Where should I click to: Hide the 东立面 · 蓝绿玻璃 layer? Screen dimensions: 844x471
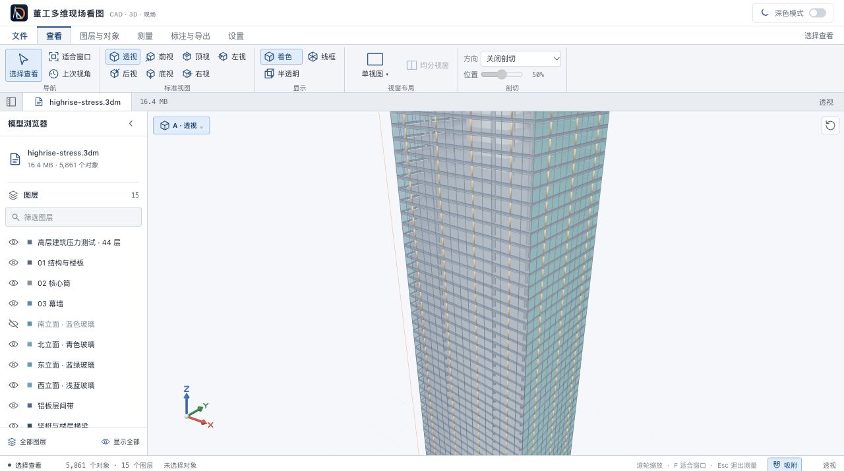coord(13,365)
